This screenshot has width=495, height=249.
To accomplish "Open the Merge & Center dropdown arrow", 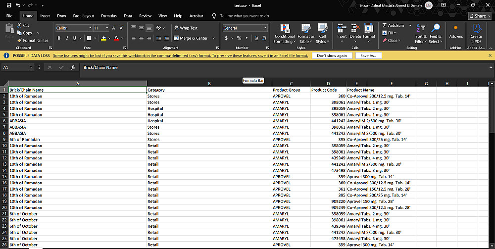I will pos(213,38).
